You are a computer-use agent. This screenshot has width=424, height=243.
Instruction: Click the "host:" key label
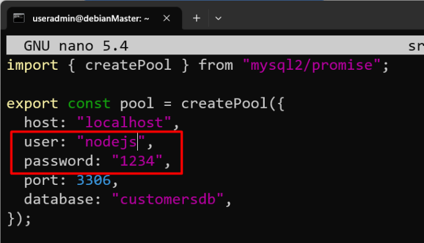point(45,122)
